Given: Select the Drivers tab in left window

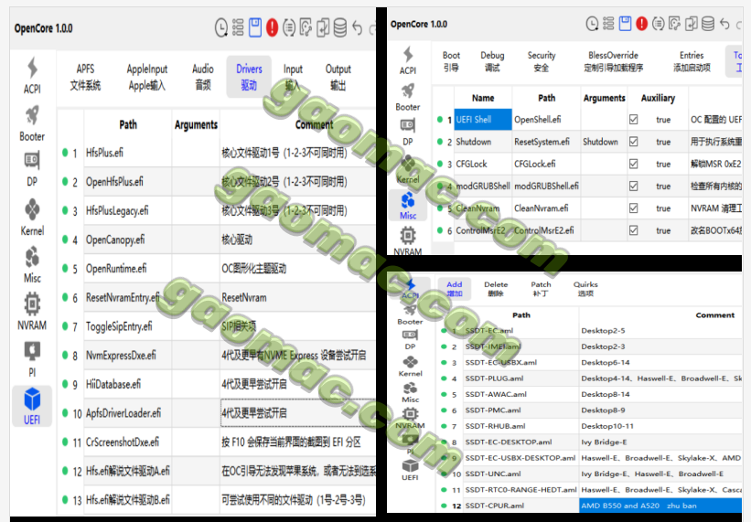Looking at the screenshot, I should point(249,77).
